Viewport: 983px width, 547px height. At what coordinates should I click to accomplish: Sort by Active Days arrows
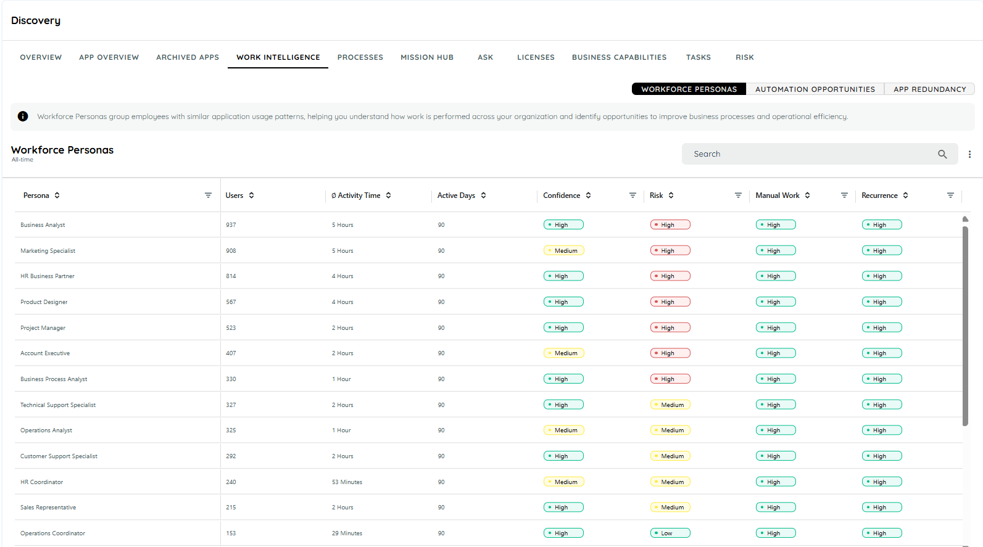[x=484, y=195]
